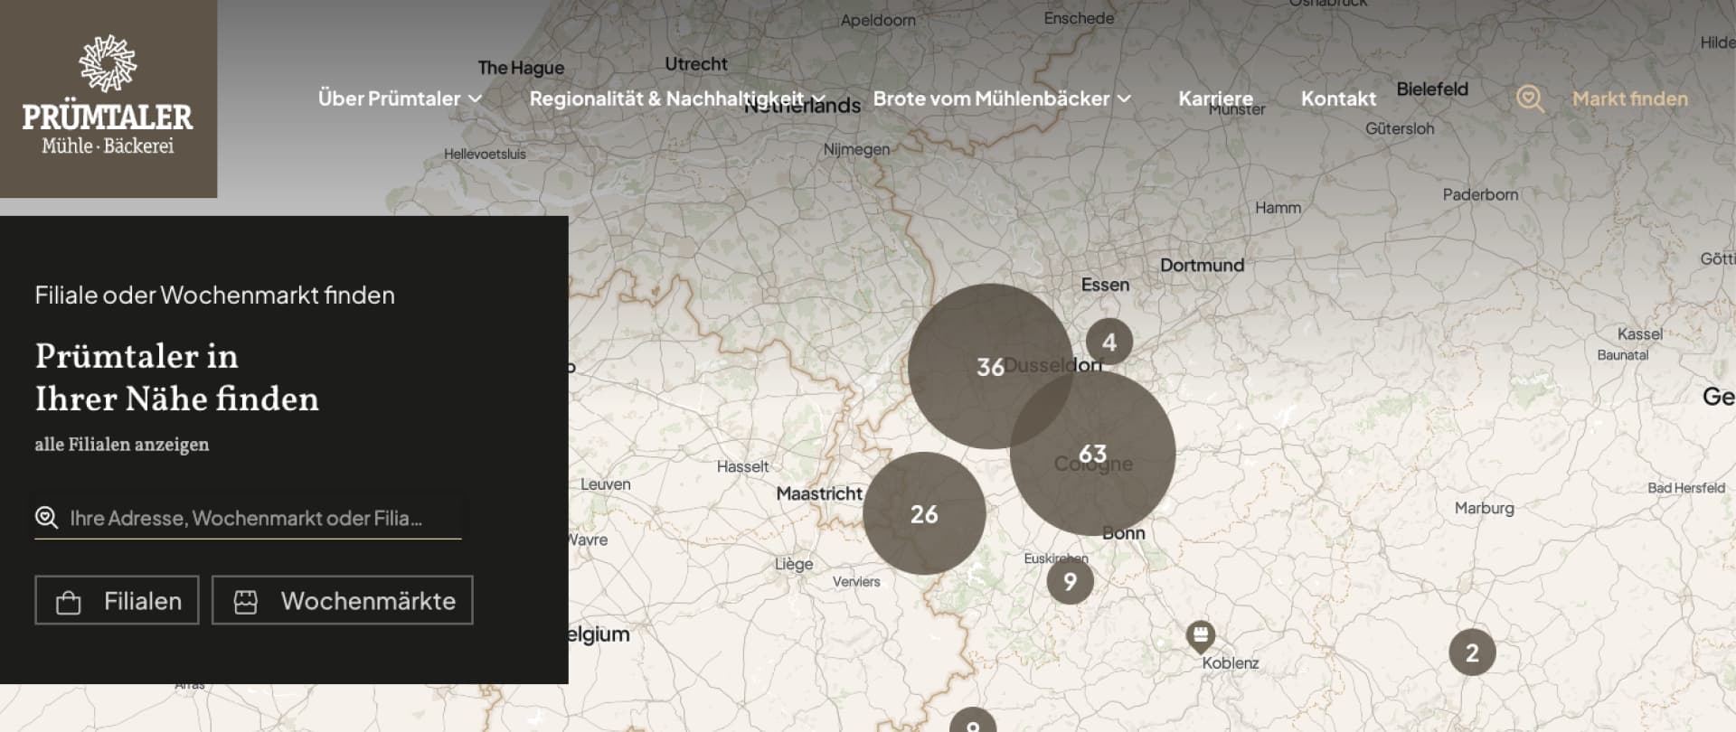The image size is (1736, 732).
Task: Focus the address or Wochenmarkt search field
Action: click(x=248, y=518)
